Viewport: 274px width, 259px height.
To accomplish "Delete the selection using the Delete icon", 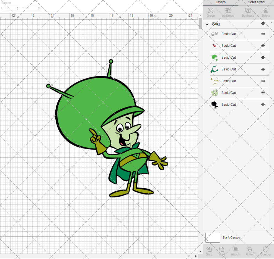I will (266, 12).
